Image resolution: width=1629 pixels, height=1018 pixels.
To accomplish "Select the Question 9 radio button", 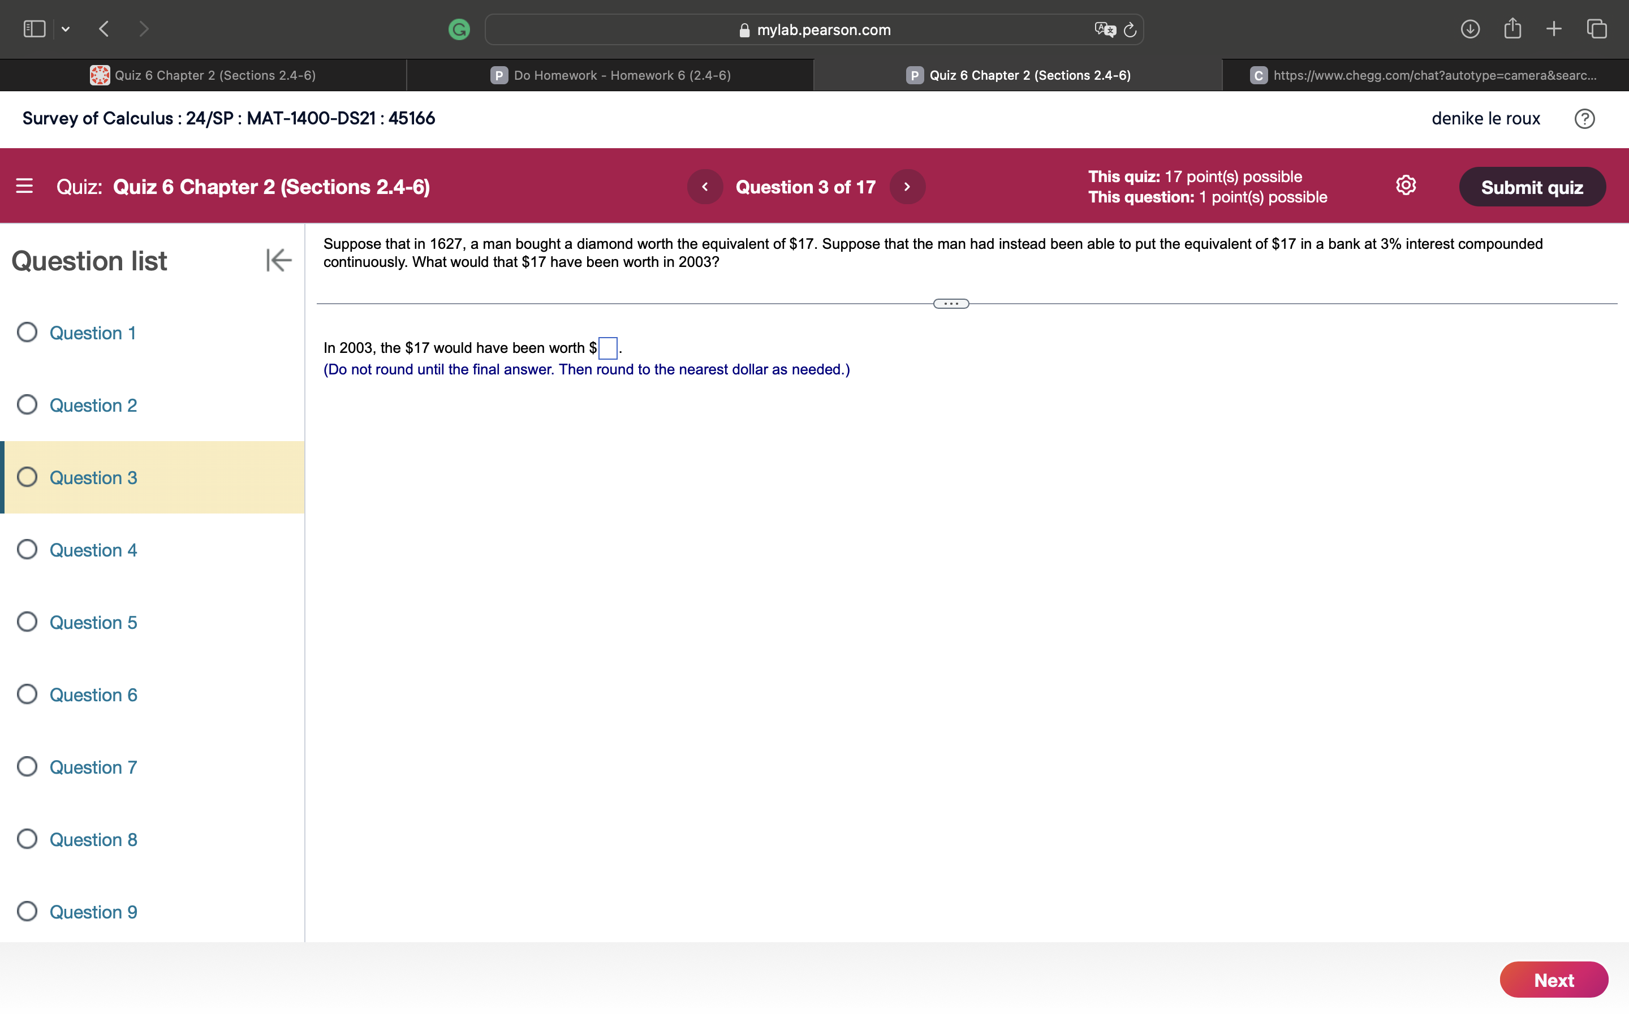I will pyautogui.click(x=27, y=911).
